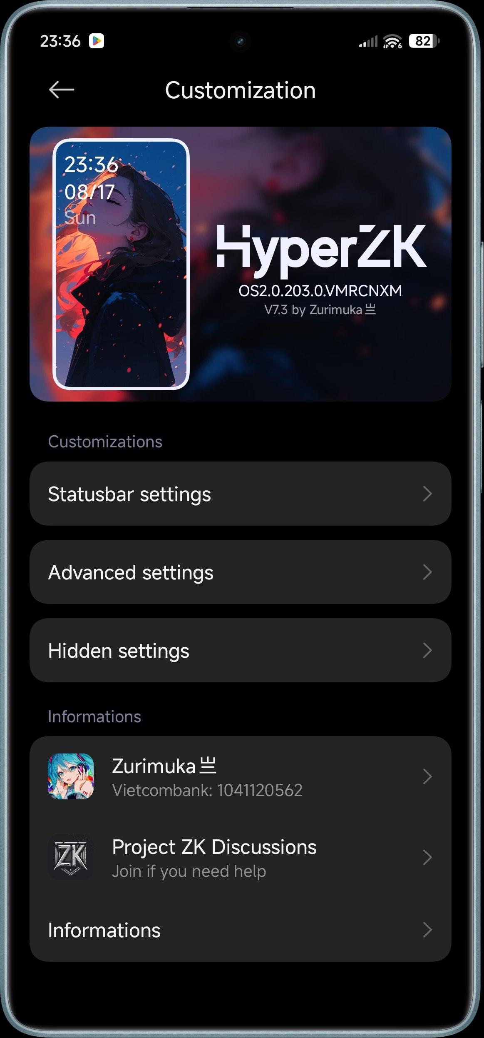Open Project ZK Discussions link
This screenshot has height=1038, width=484.
point(241,857)
